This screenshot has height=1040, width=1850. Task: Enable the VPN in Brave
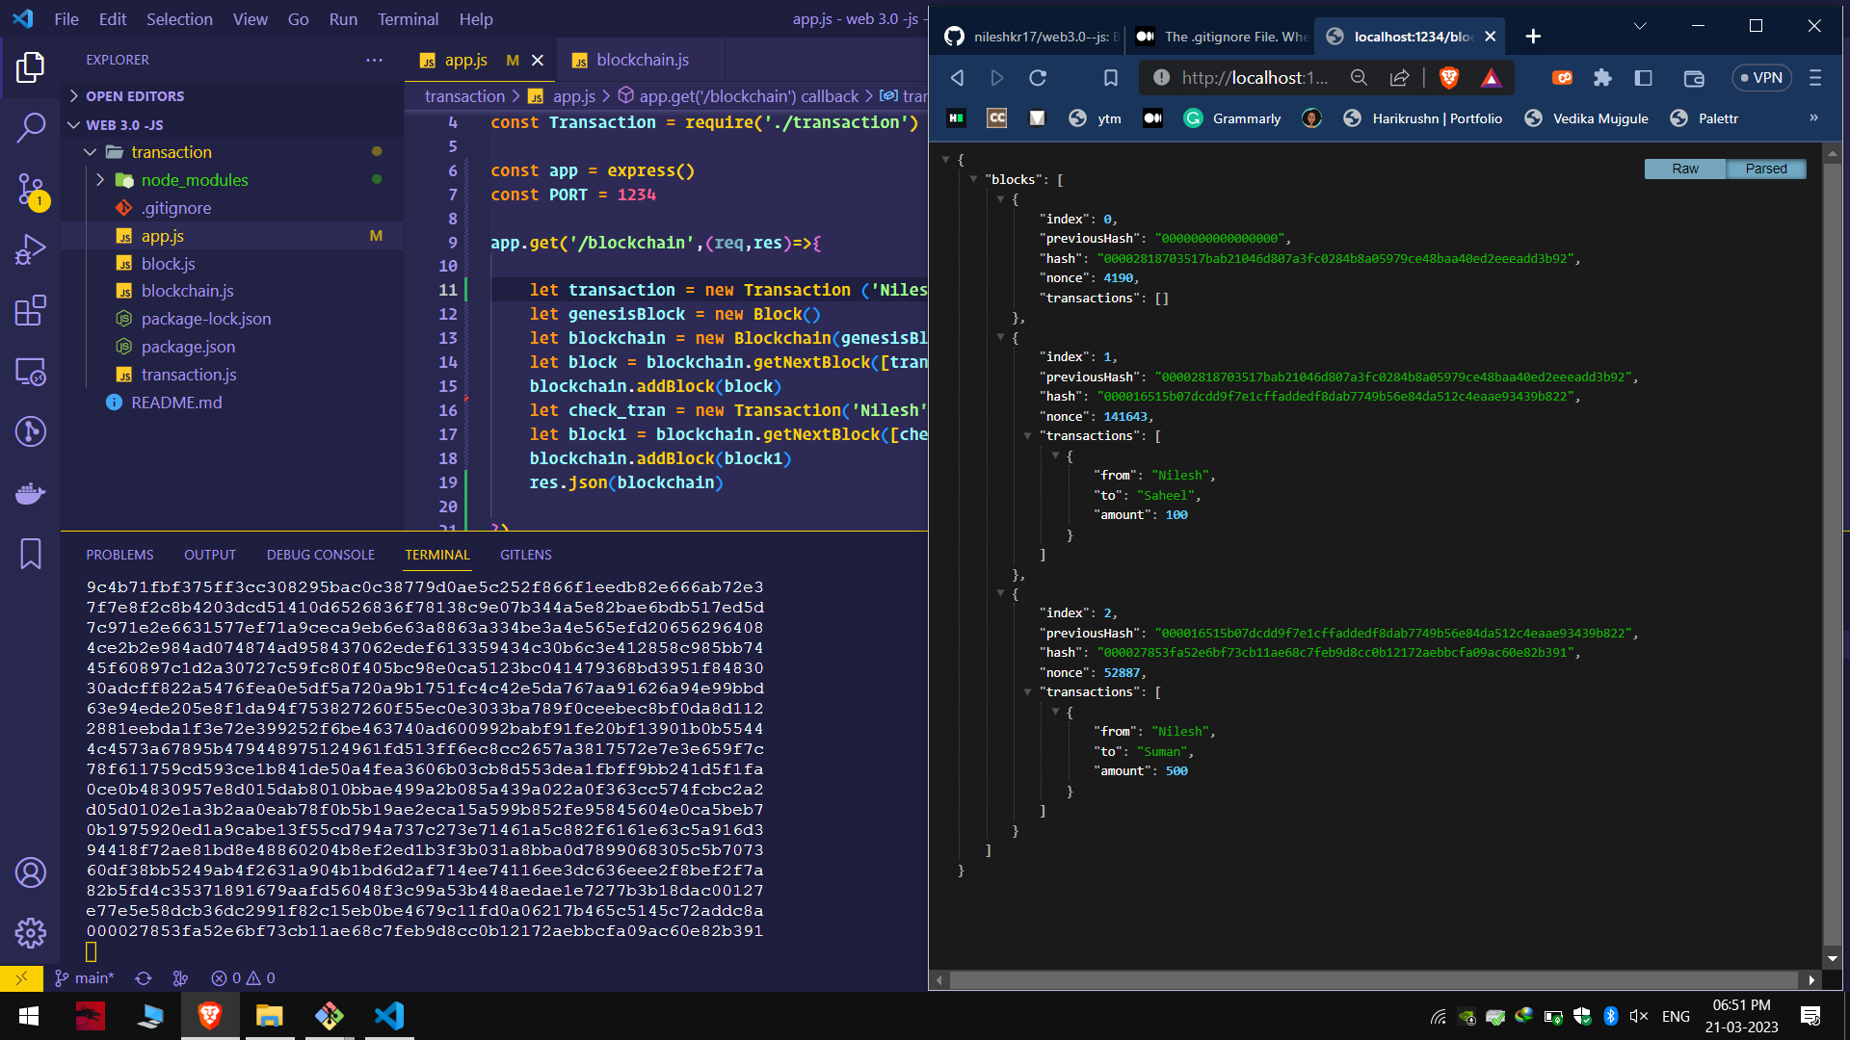point(1761,78)
